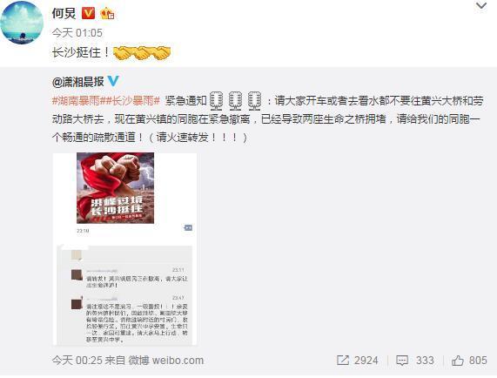Click the membership crown badge icon
Screen dimensions: 497x378
point(107,14)
